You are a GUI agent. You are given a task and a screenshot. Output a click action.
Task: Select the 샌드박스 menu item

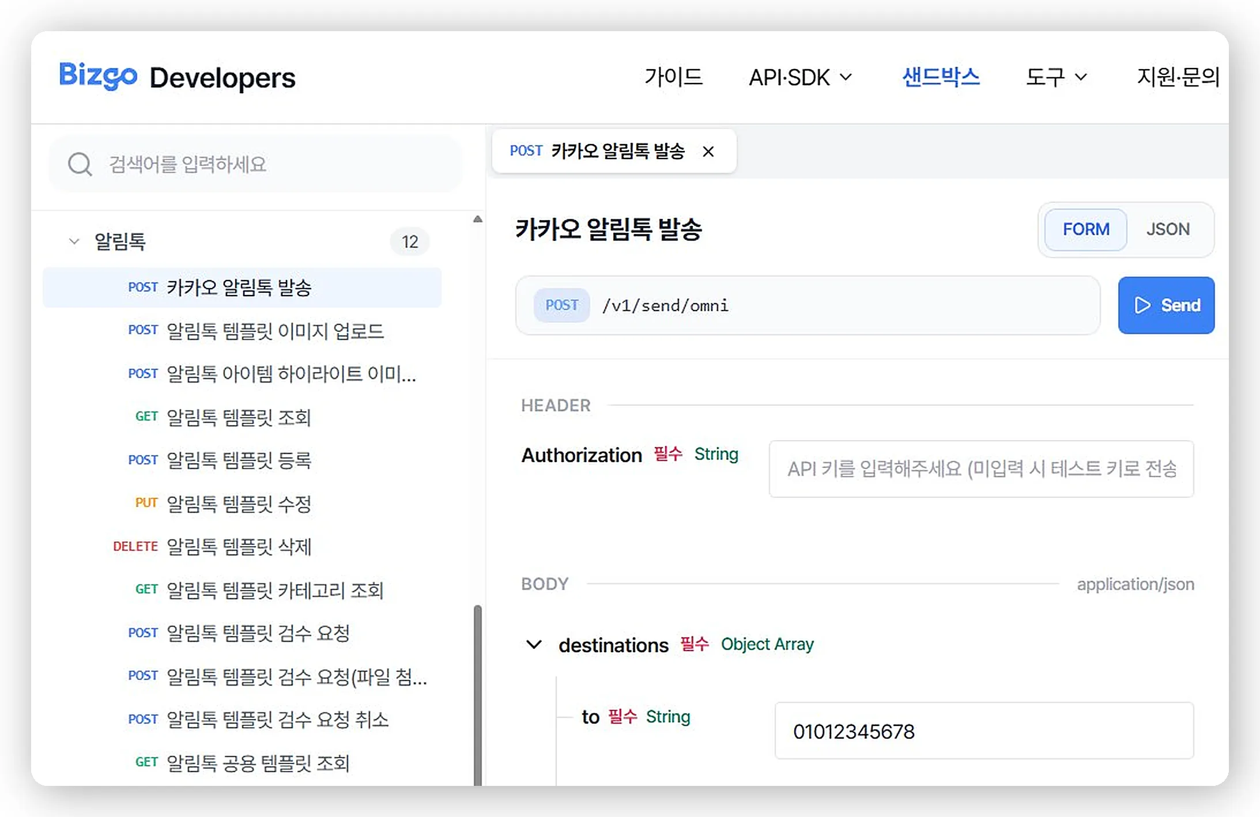pyautogui.click(x=941, y=77)
